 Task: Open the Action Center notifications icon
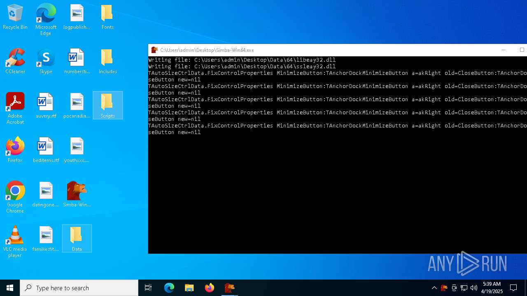[x=513, y=288]
